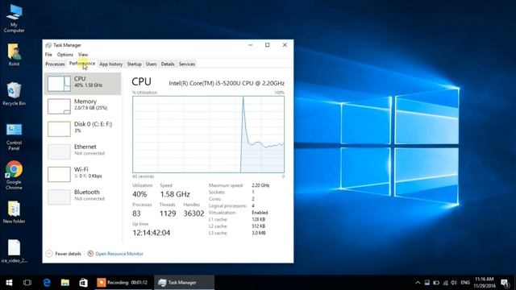Open the Options menu
The width and height of the screenshot is (516, 290).
click(64, 55)
